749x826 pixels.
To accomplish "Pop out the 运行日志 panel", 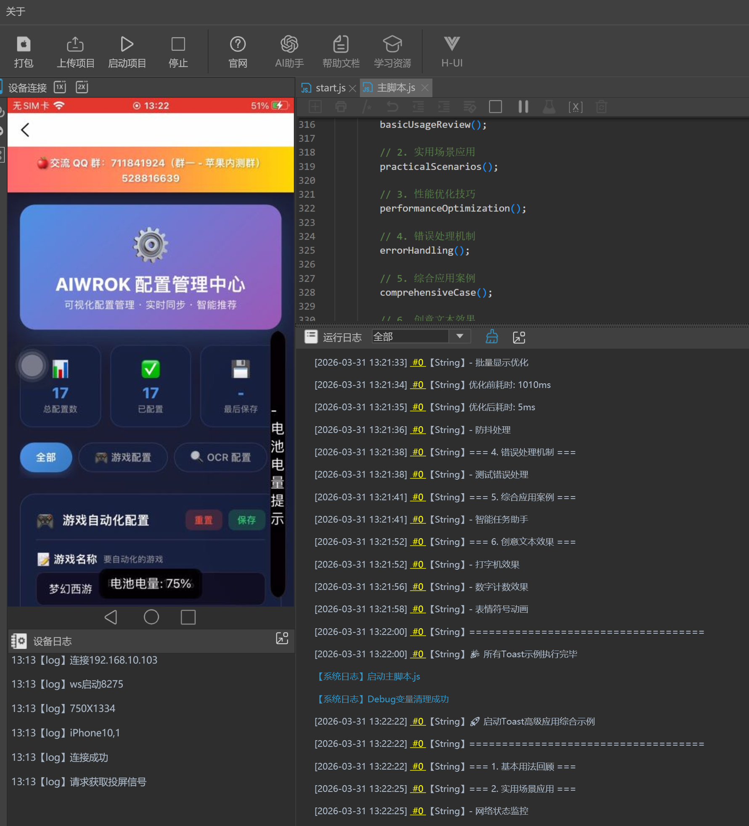I will (x=519, y=337).
